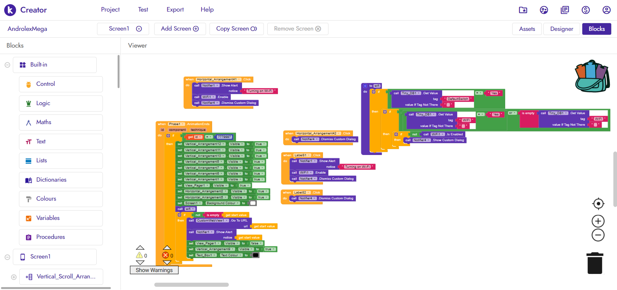Click the white Background Colour swatch block
This screenshot has height=290, width=617.
[x=253, y=203]
